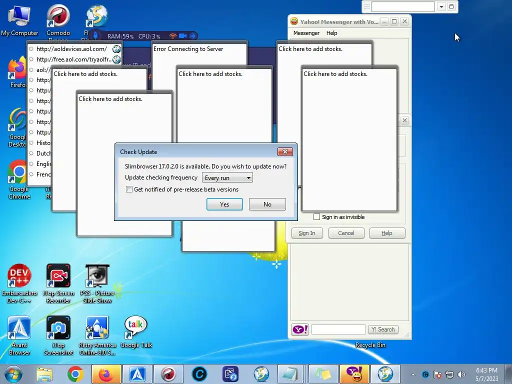This screenshot has height=384, width=512.
Task: Open the My Computer desktop icon
Action: [19, 20]
